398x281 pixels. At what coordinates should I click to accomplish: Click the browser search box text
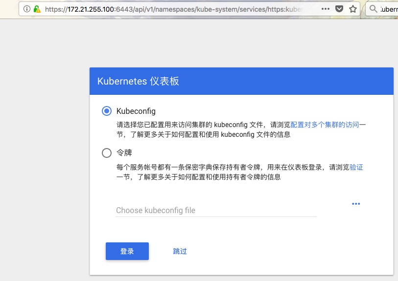[389, 9]
